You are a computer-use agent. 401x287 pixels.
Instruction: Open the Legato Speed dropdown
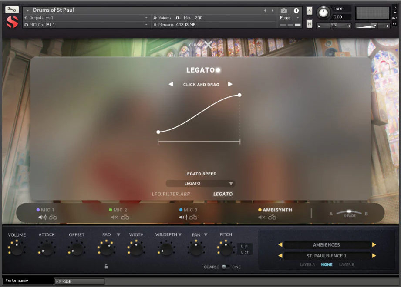(x=200, y=184)
